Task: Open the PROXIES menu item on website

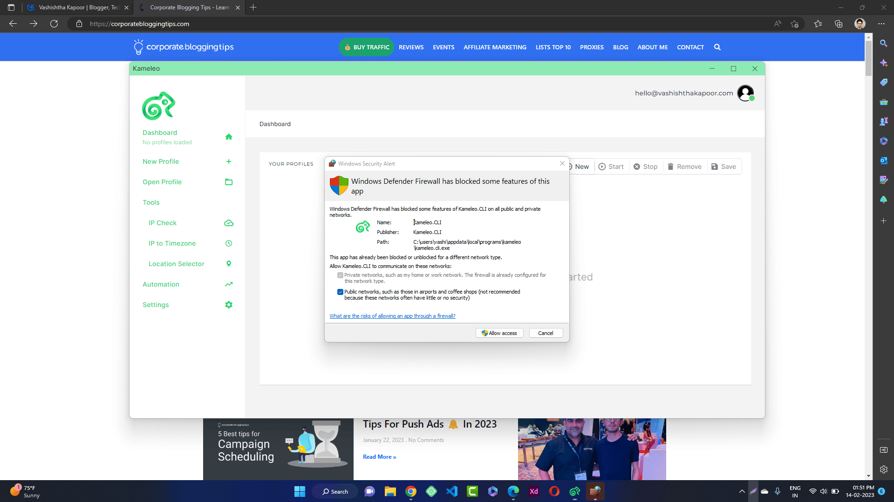Action: point(592,47)
